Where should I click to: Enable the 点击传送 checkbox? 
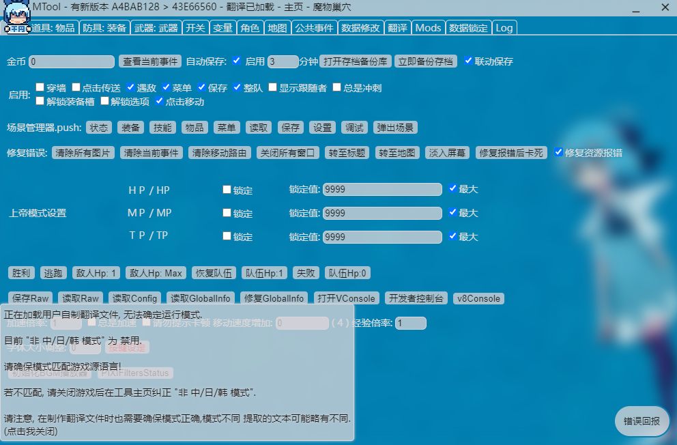pos(76,87)
